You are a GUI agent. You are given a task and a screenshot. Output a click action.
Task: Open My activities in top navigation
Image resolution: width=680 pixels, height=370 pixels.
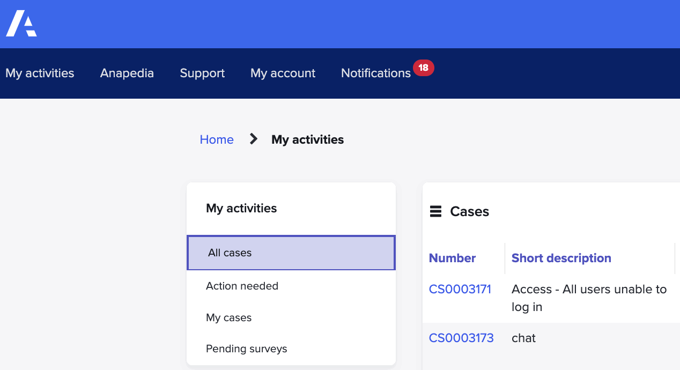40,73
